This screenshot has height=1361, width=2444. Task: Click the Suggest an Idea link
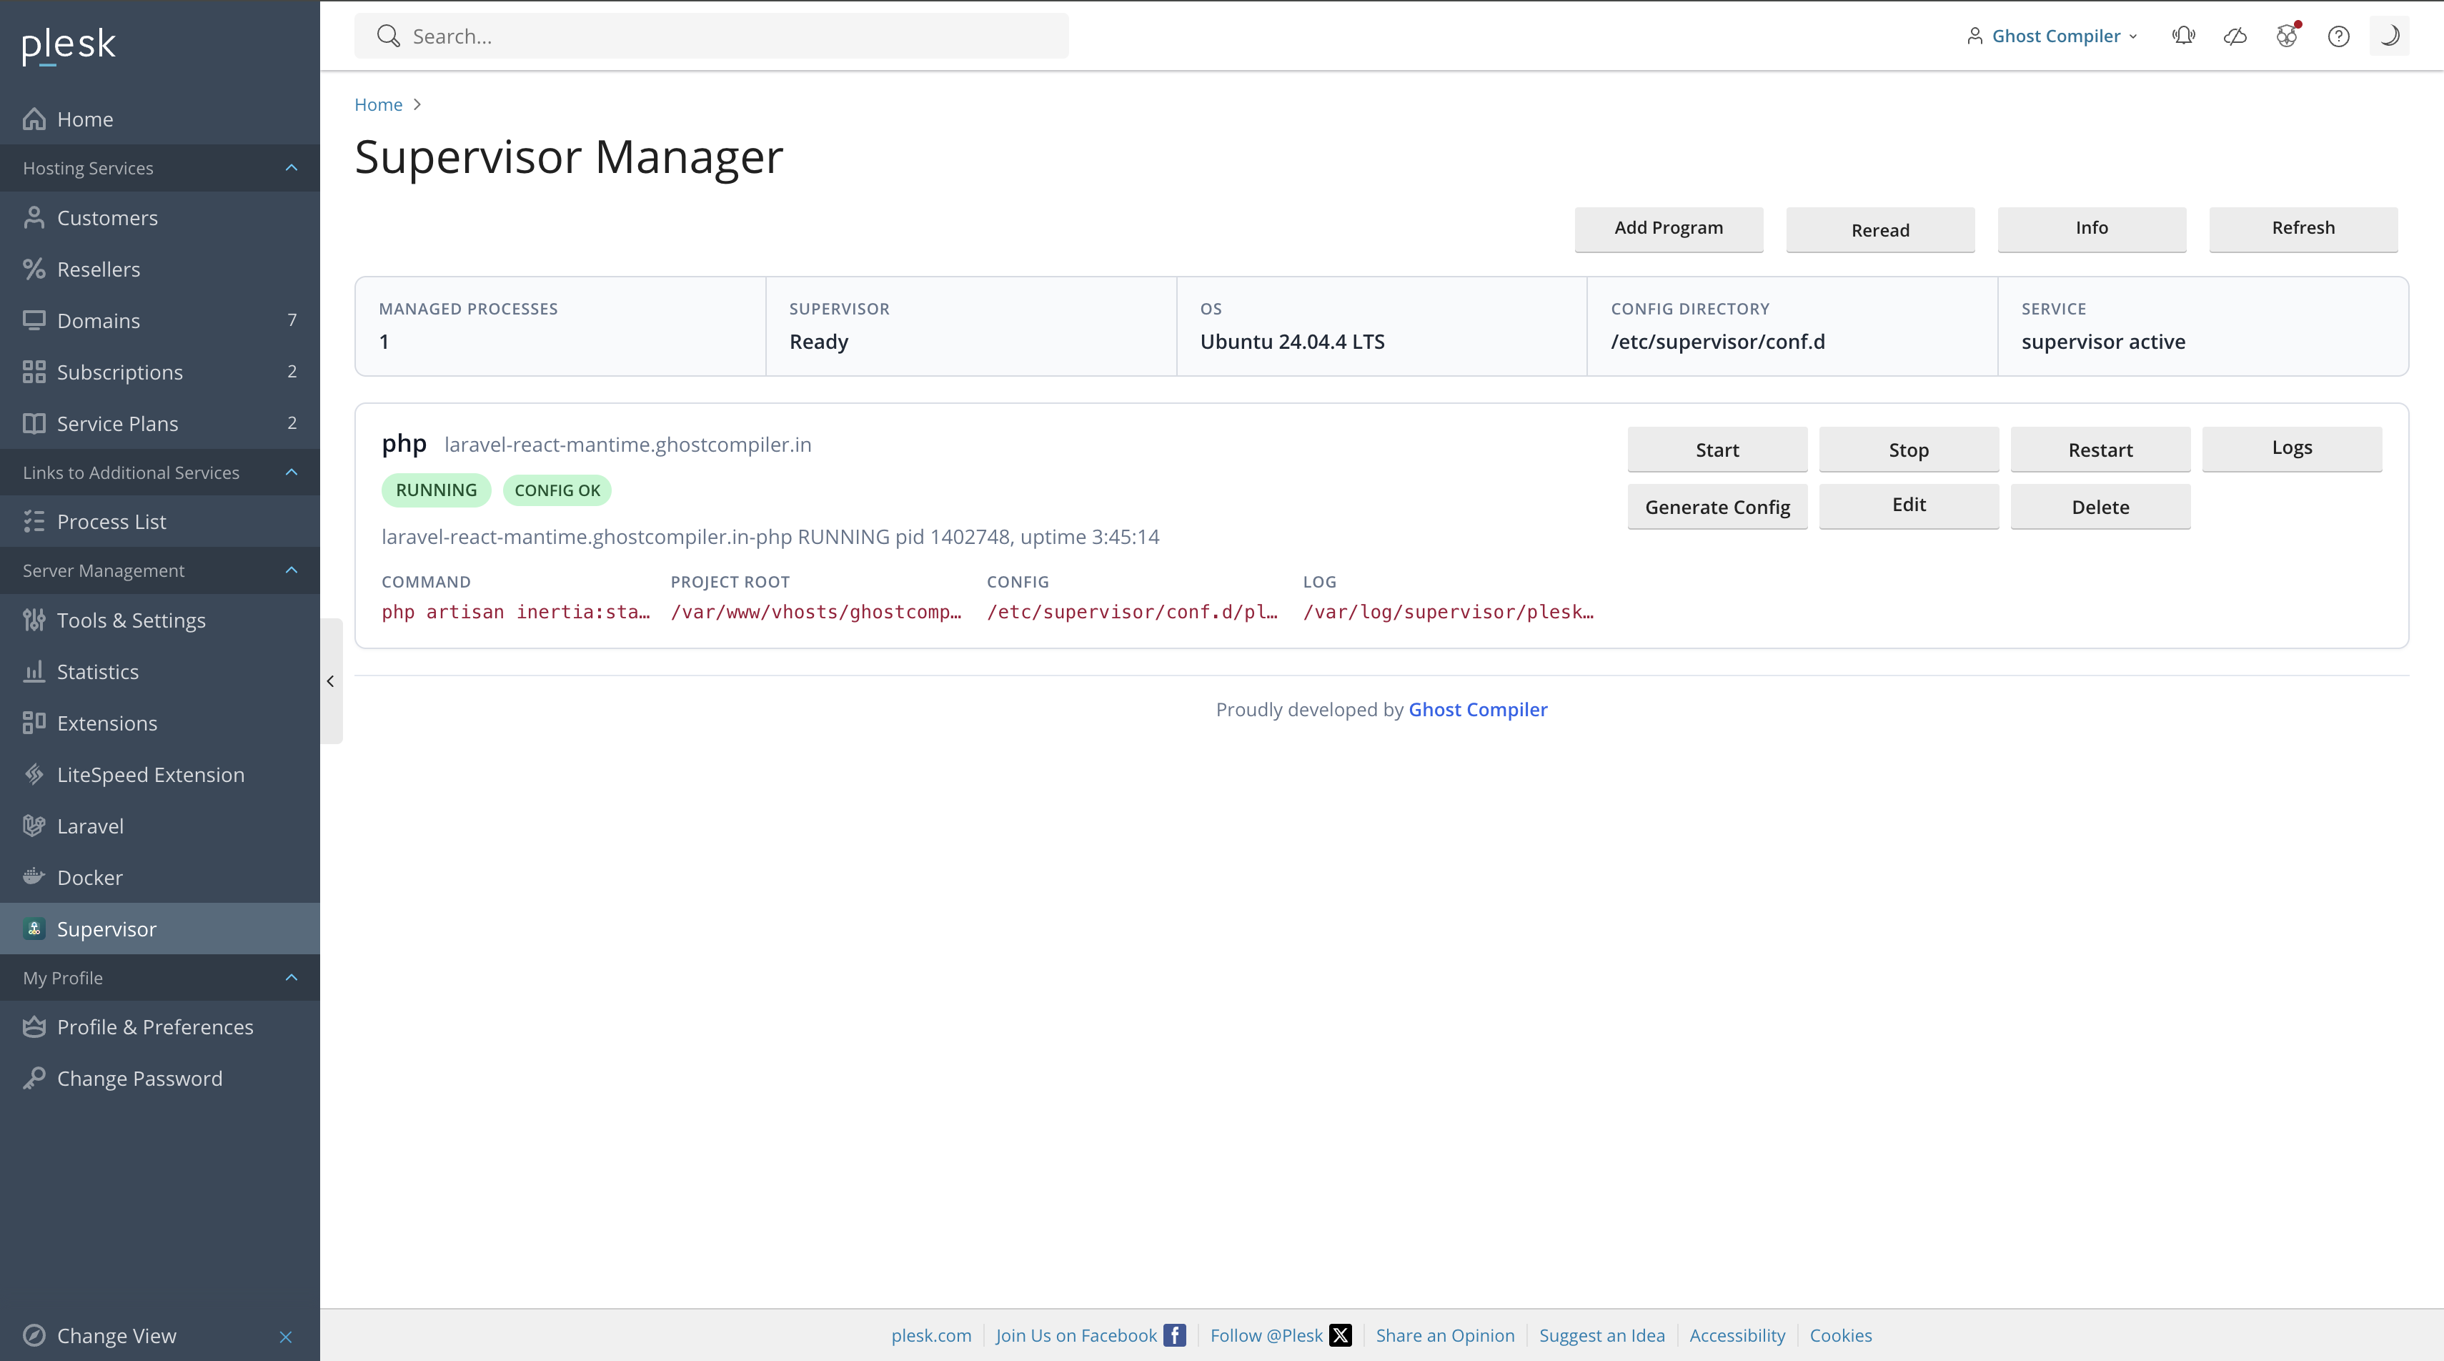[x=1601, y=1335]
